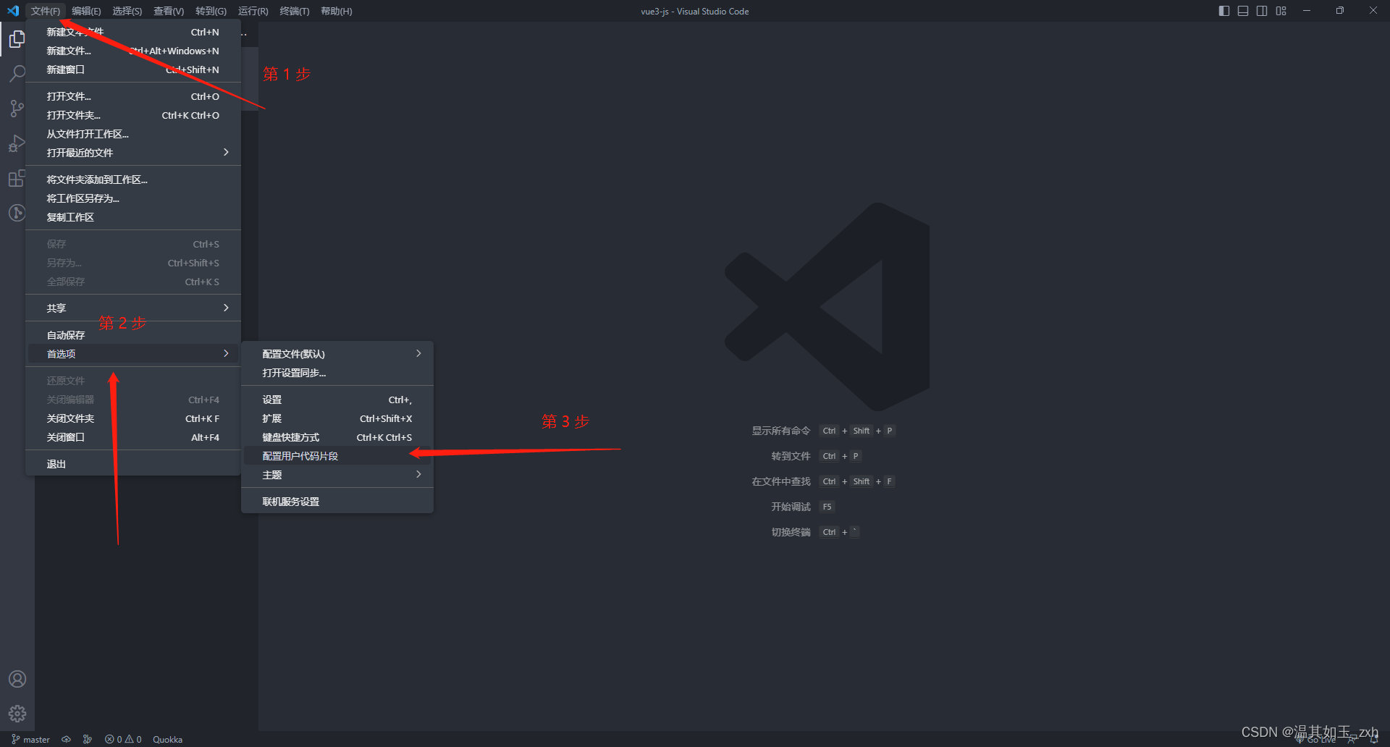The image size is (1390, 747).
Task: Open 设置 from preferences submenu
Action: [x=337, y=400]
